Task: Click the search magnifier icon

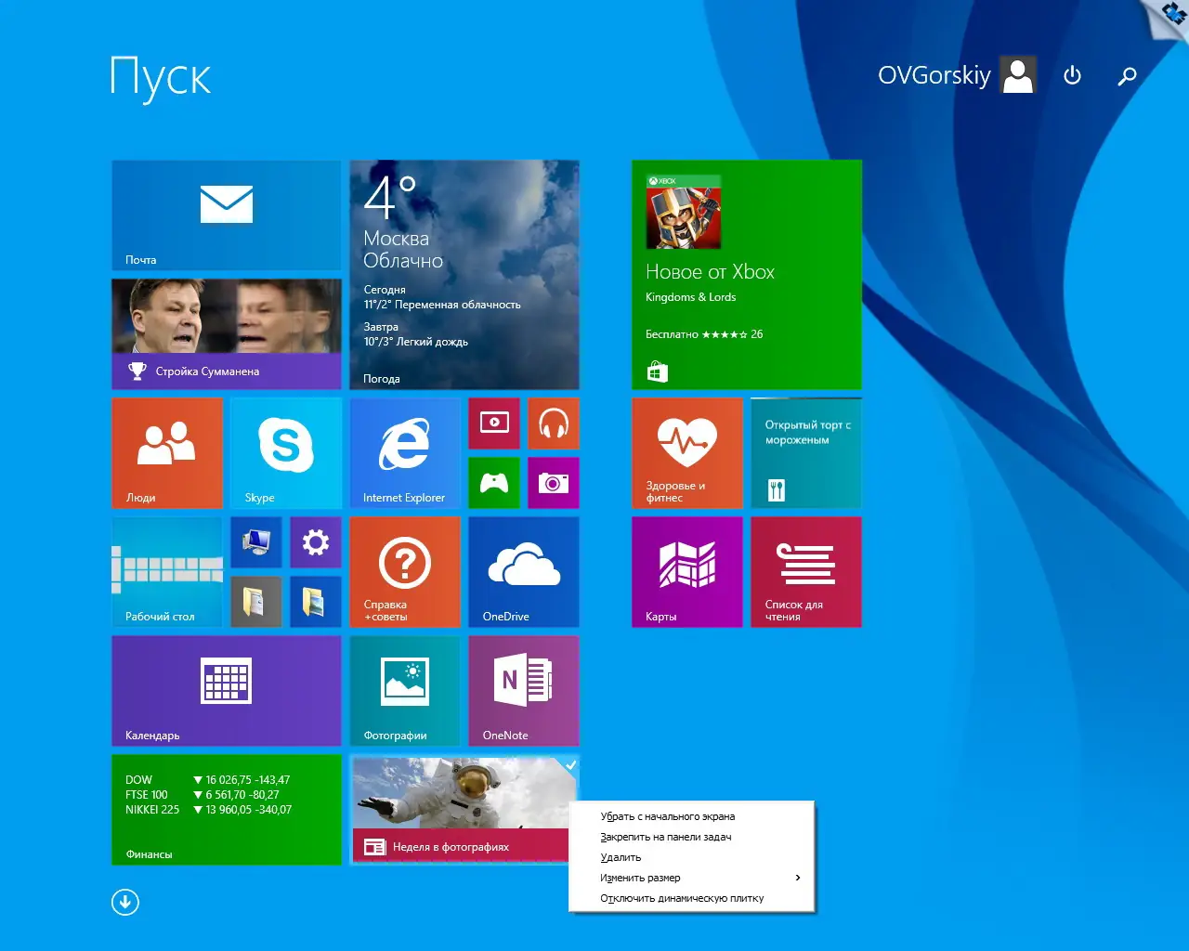Action: click(x=1127, y=76)
